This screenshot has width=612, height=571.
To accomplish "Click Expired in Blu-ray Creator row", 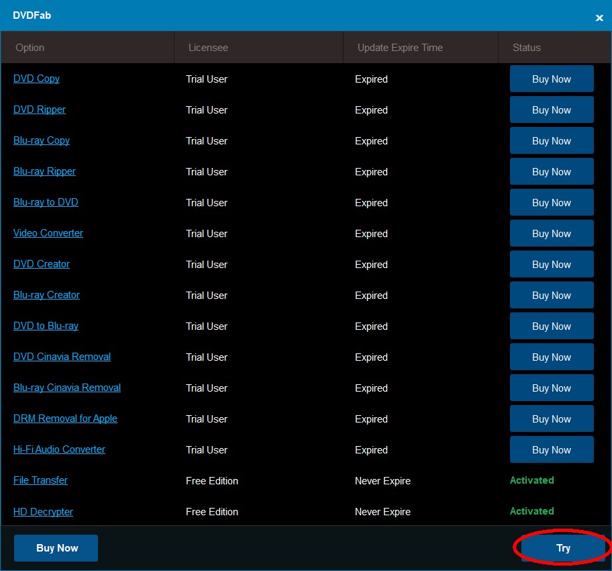I will click(371, 296).
